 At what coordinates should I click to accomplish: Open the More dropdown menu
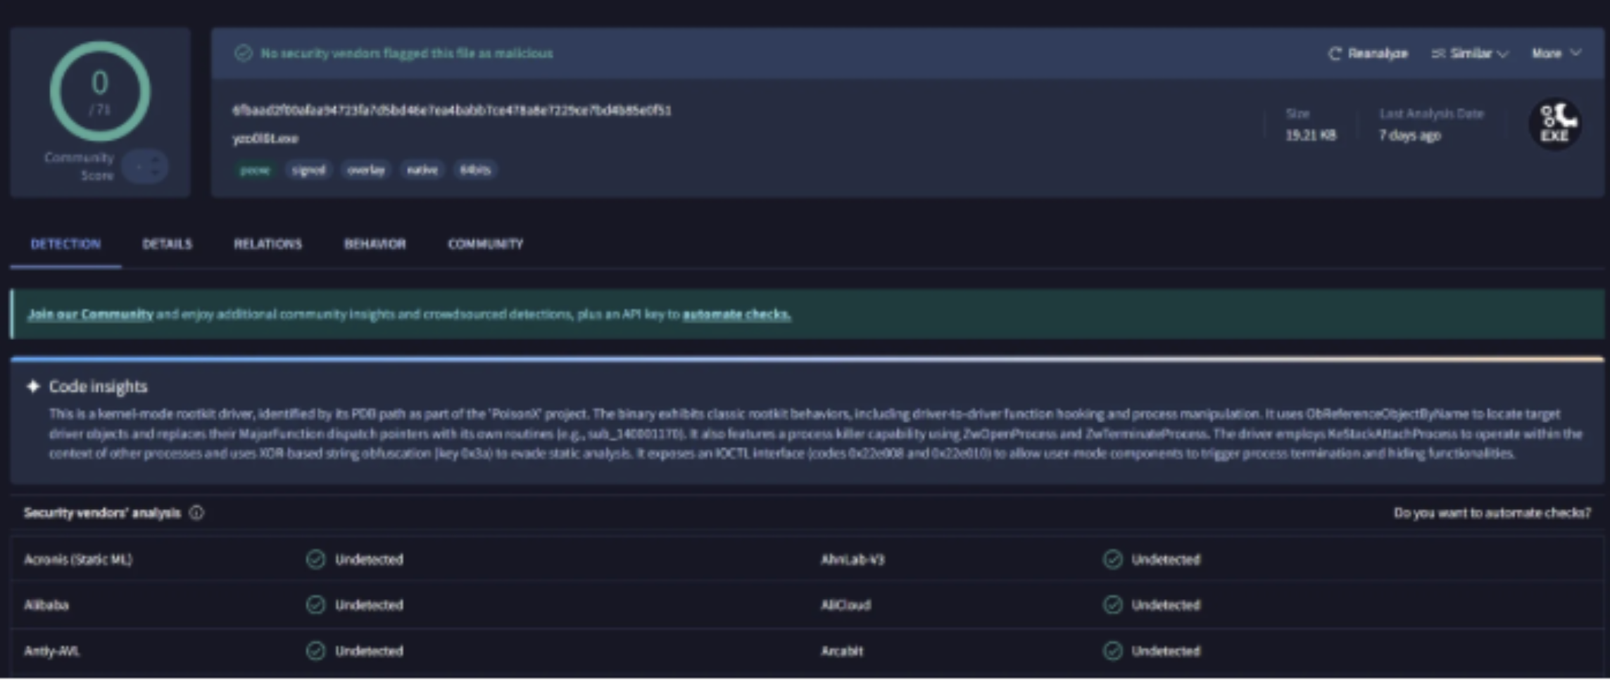point(1556,53)
